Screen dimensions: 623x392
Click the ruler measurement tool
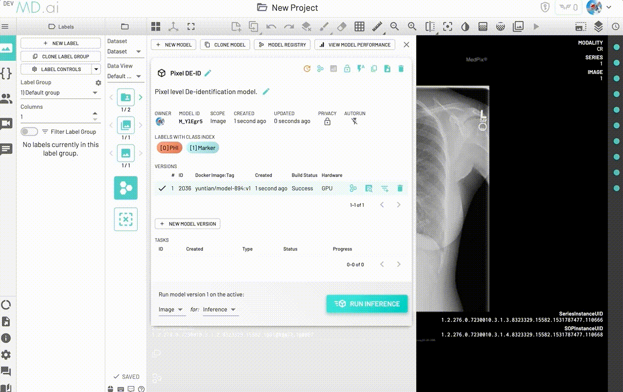click(x=377, y=26)
